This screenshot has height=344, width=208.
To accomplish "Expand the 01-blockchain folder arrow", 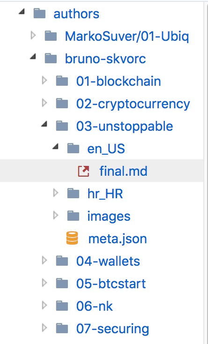I will [x=45, y=81].
